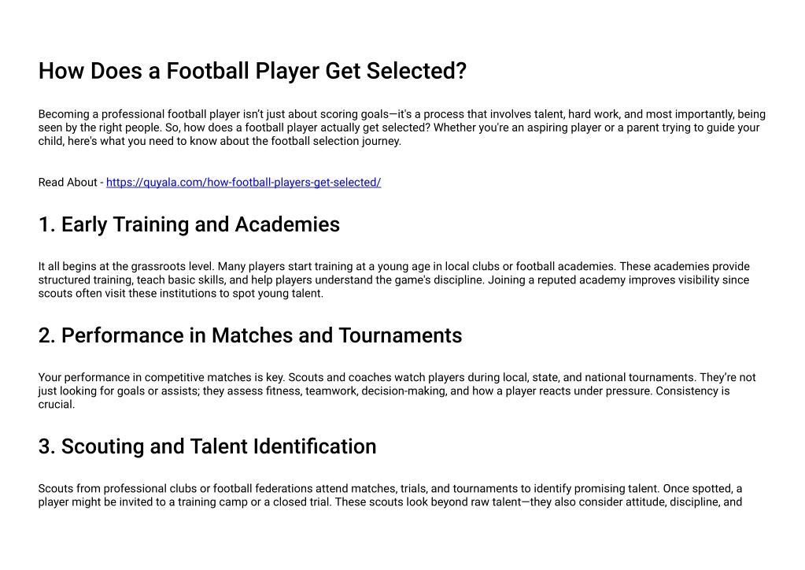
Task: Click the main title 'How Does a Football Player Get Selected?'
Action: click(252, 71)
